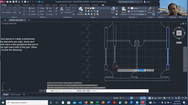Image resolution: width=188 pixels, height=105 pixels.
Task: Choose Undo option in command line
Action: [x=88, y=91]
